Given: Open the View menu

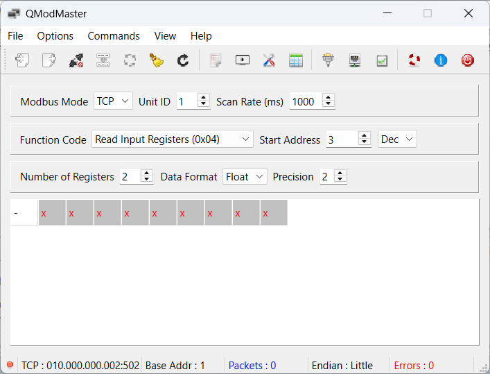Looking at the screenshot, I should pyautogui.click(x=165, y=36).
